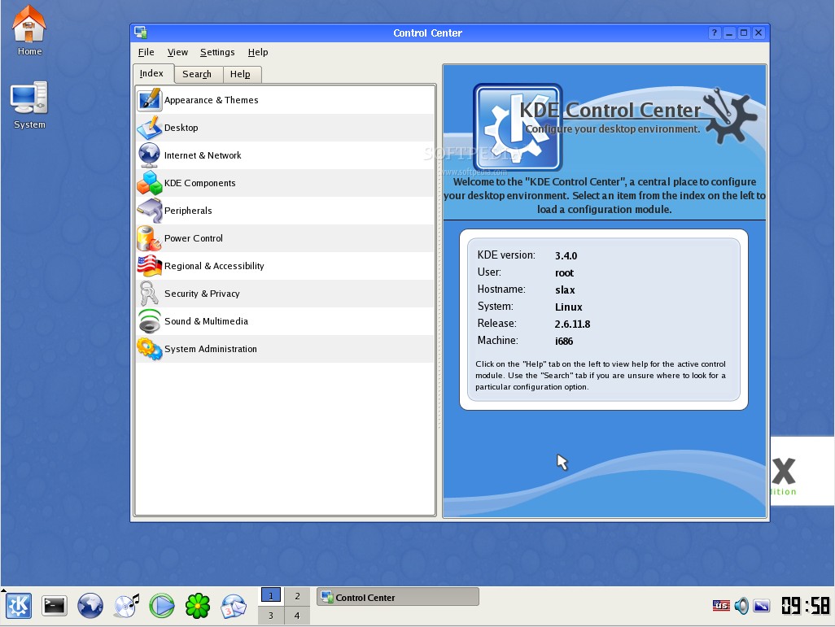Image resolution: width=835 pixels, height=627 pixels.
Task: Select the "System Administration" label
Action: tap(210, 349)
